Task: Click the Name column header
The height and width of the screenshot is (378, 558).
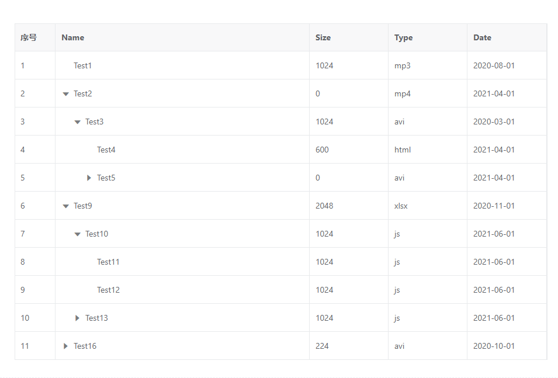Action: [72, 37]
